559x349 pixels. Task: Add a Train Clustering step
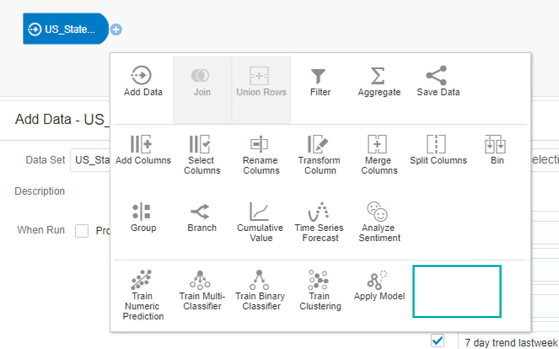(320, 291)
